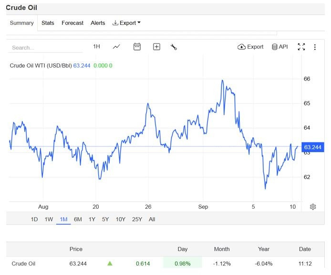
Task: Switch to the Forecast tab
Action: pyautogui.click(x=72, y=23)
